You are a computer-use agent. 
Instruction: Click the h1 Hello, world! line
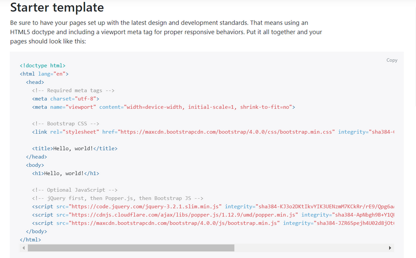66,173
